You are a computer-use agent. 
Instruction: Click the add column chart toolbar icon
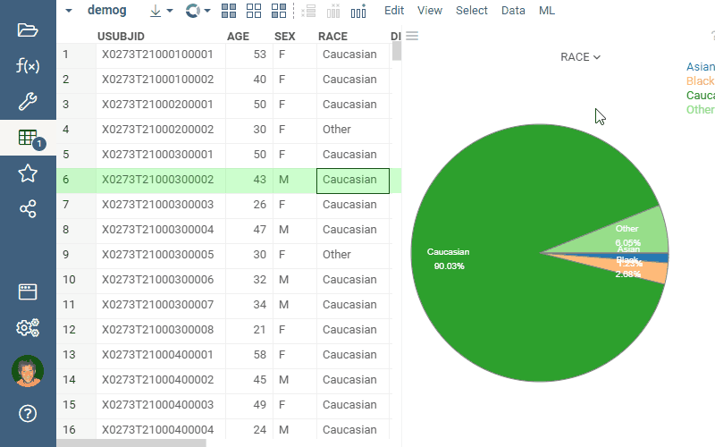pos(358,11)
